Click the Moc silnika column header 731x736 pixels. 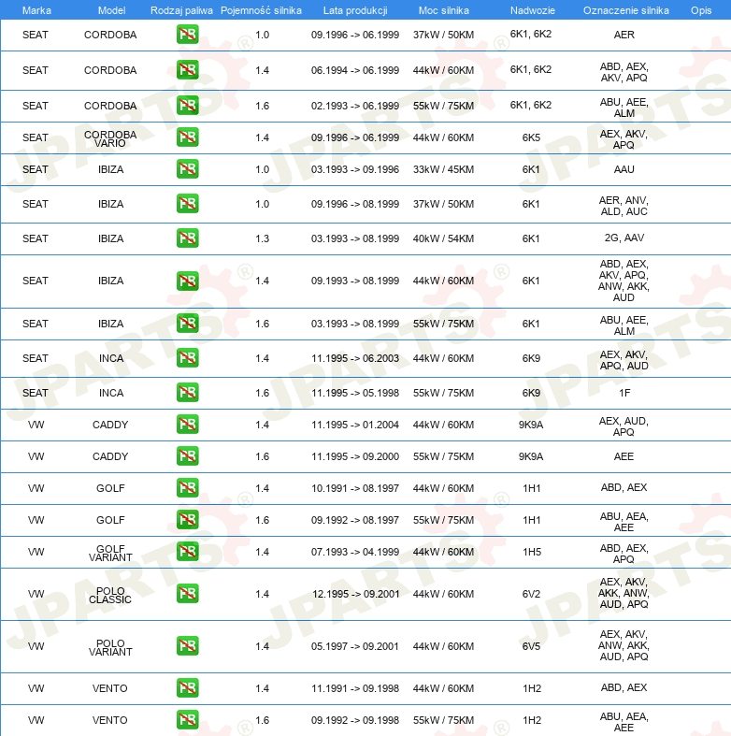click(443, 10)
